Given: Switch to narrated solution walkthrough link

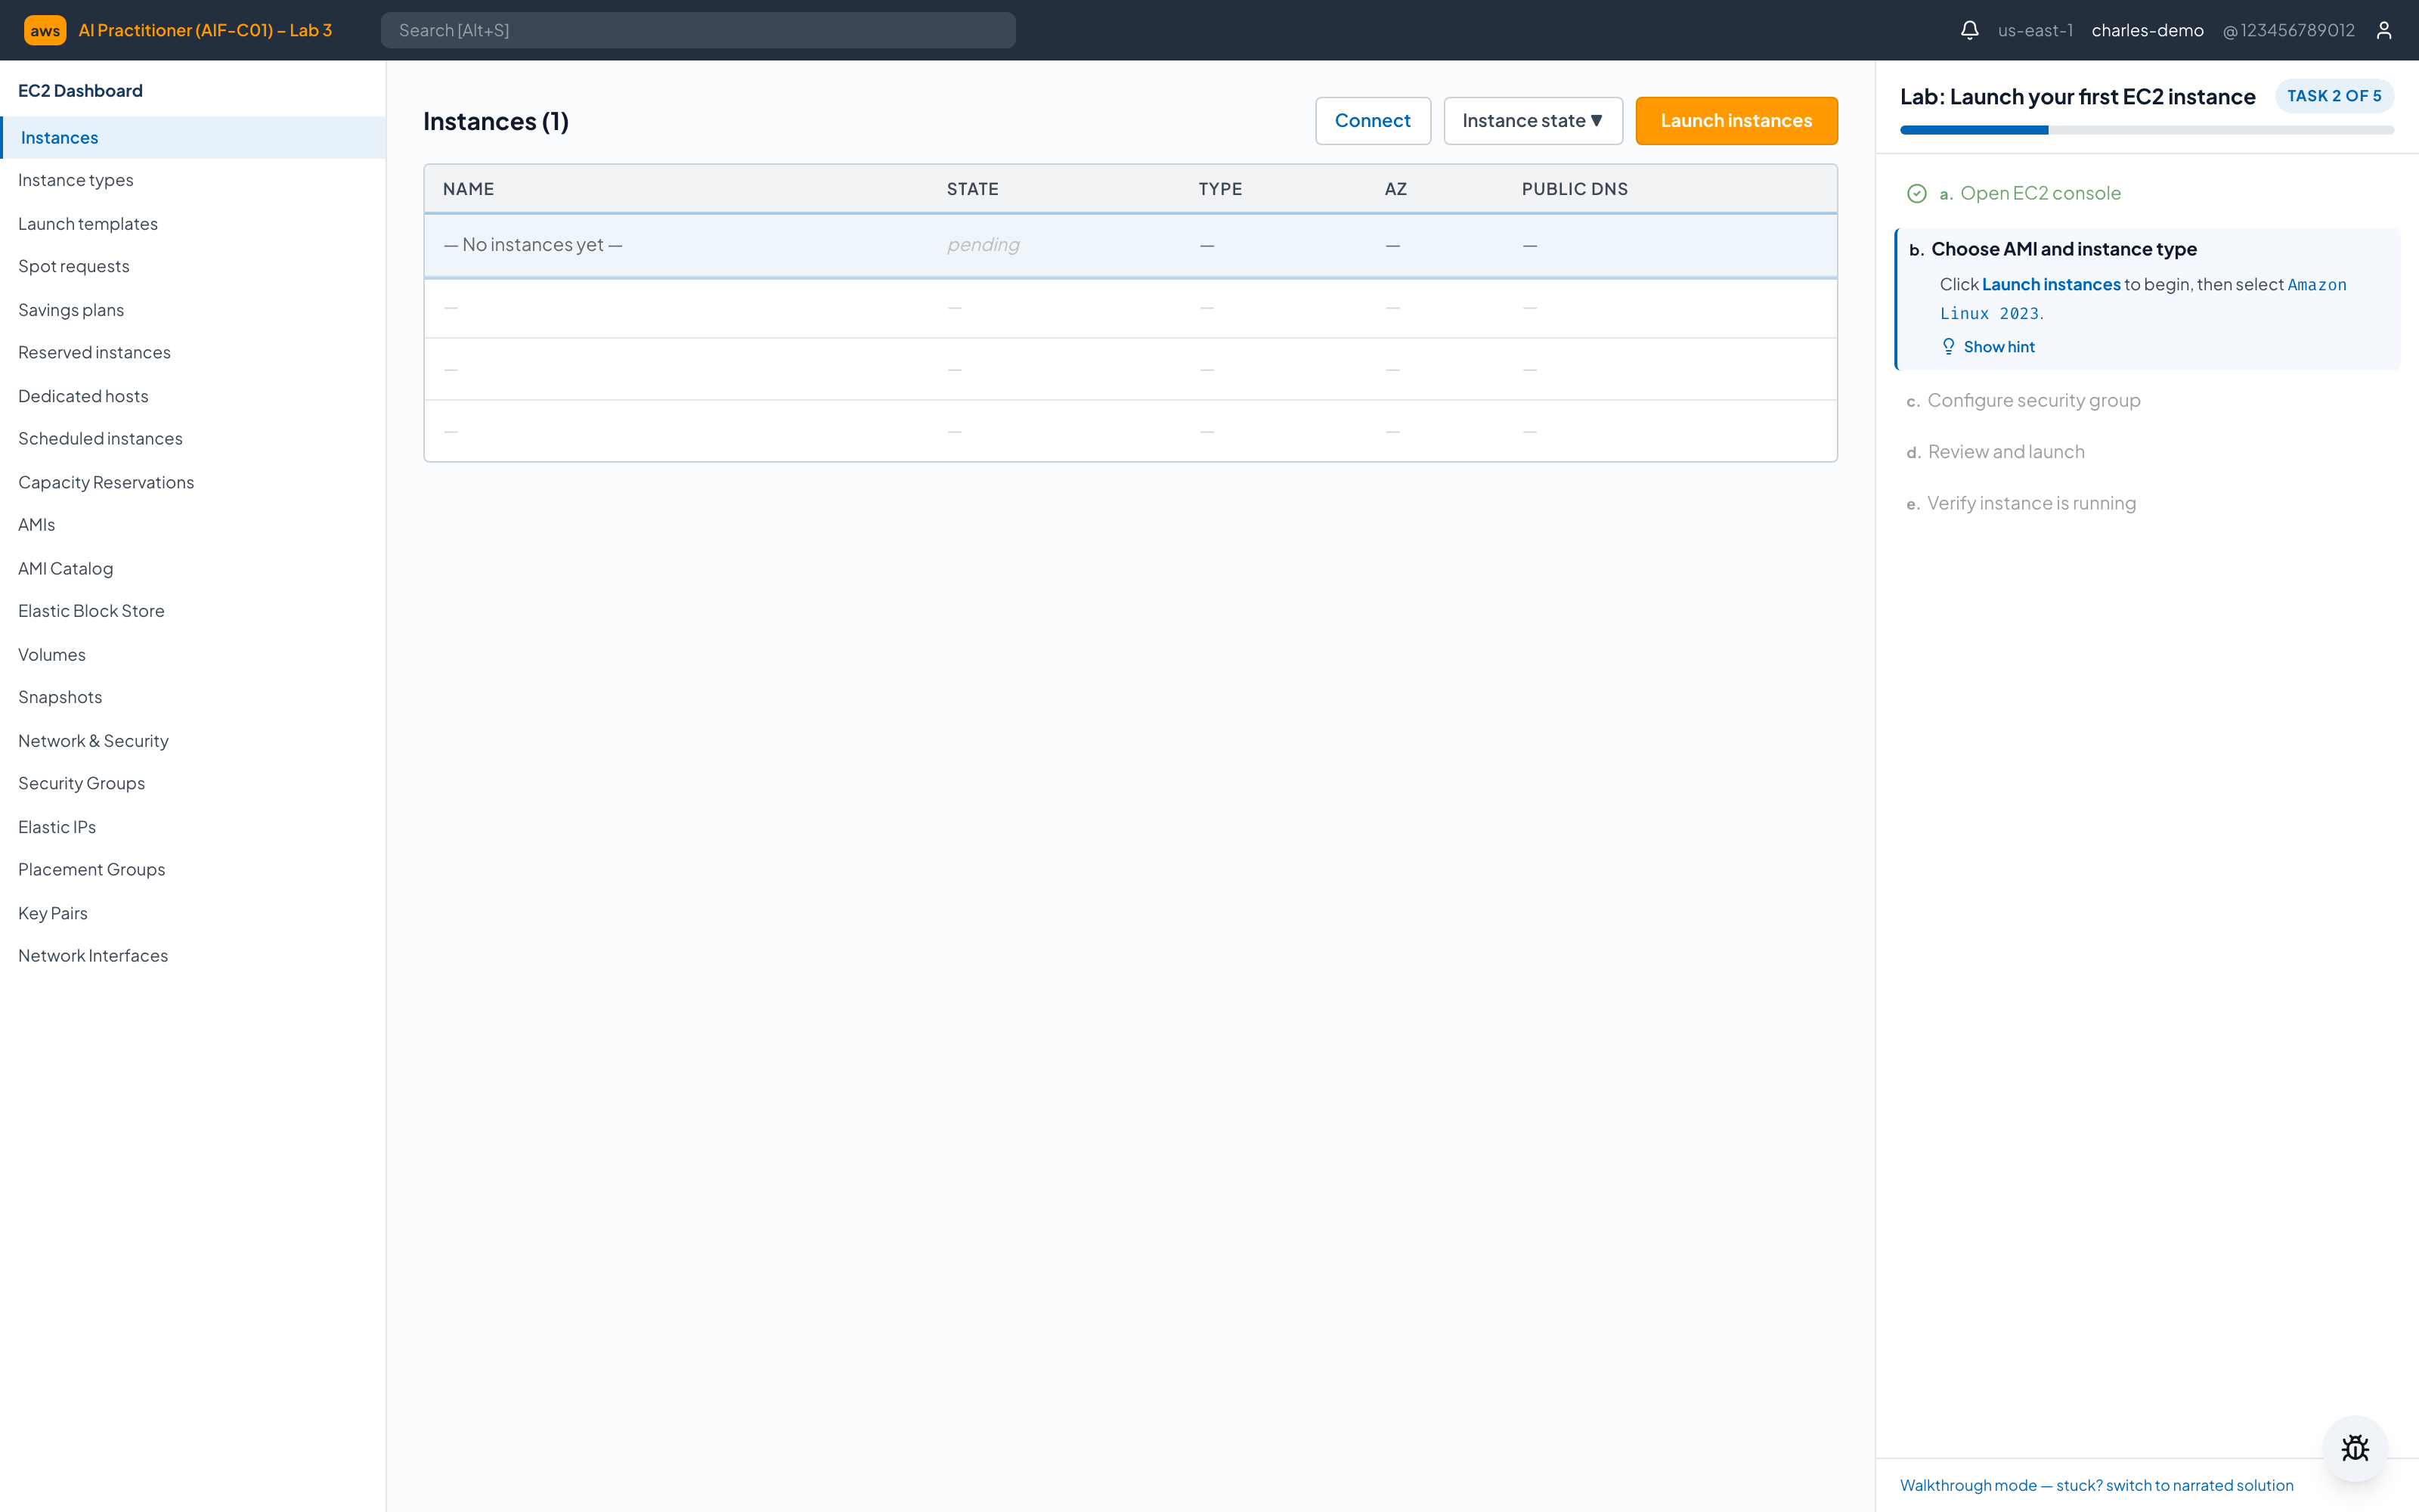Looking at the screenshot, I should pyautogui.click(x=2096, y=1485).
